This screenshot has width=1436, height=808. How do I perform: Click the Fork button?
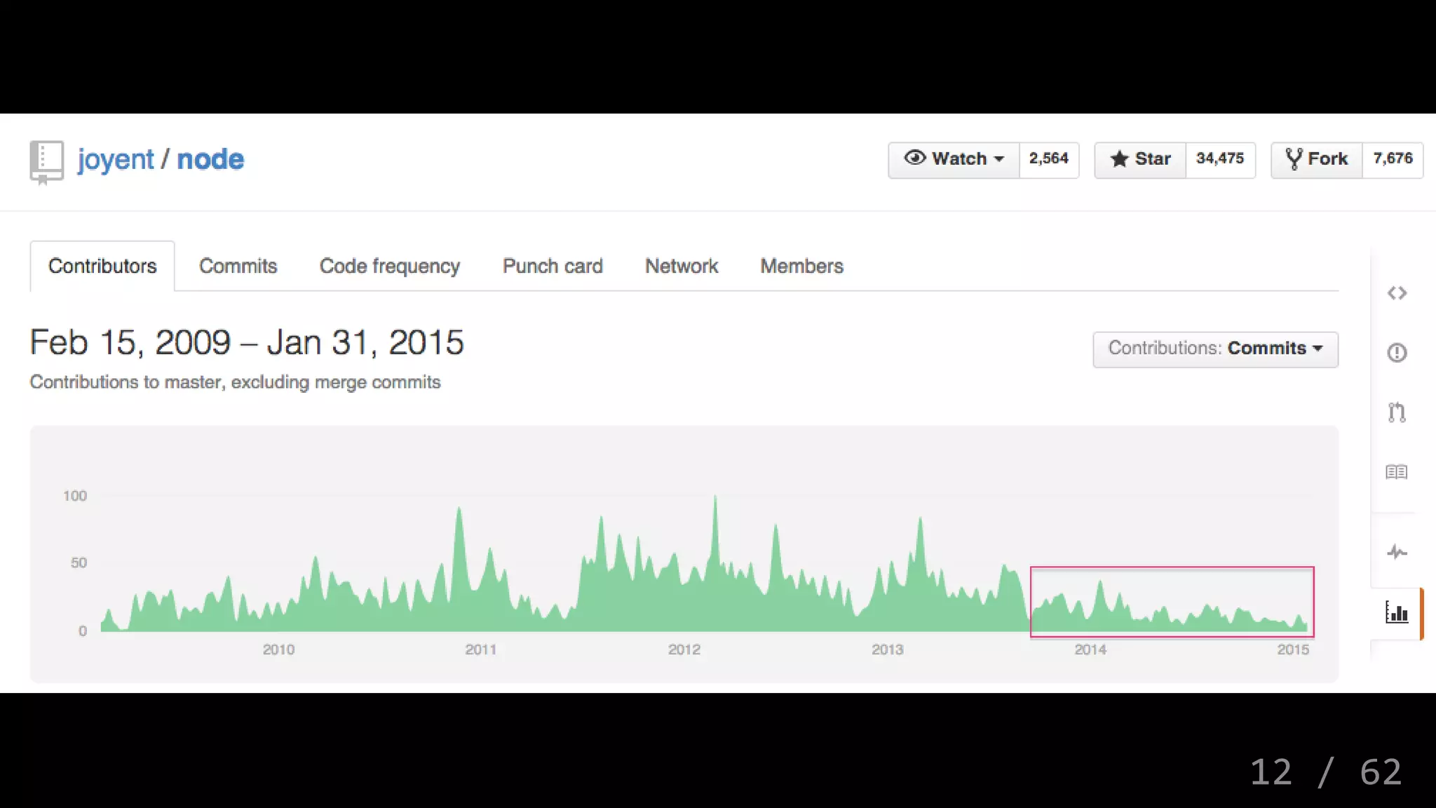point(1317,159)
